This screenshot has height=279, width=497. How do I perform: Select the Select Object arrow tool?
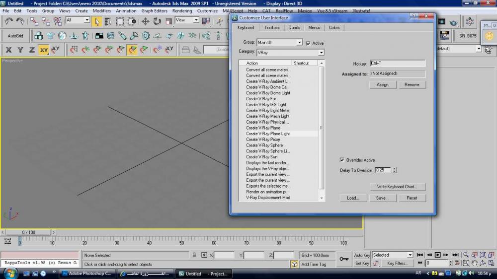[97, 21]
